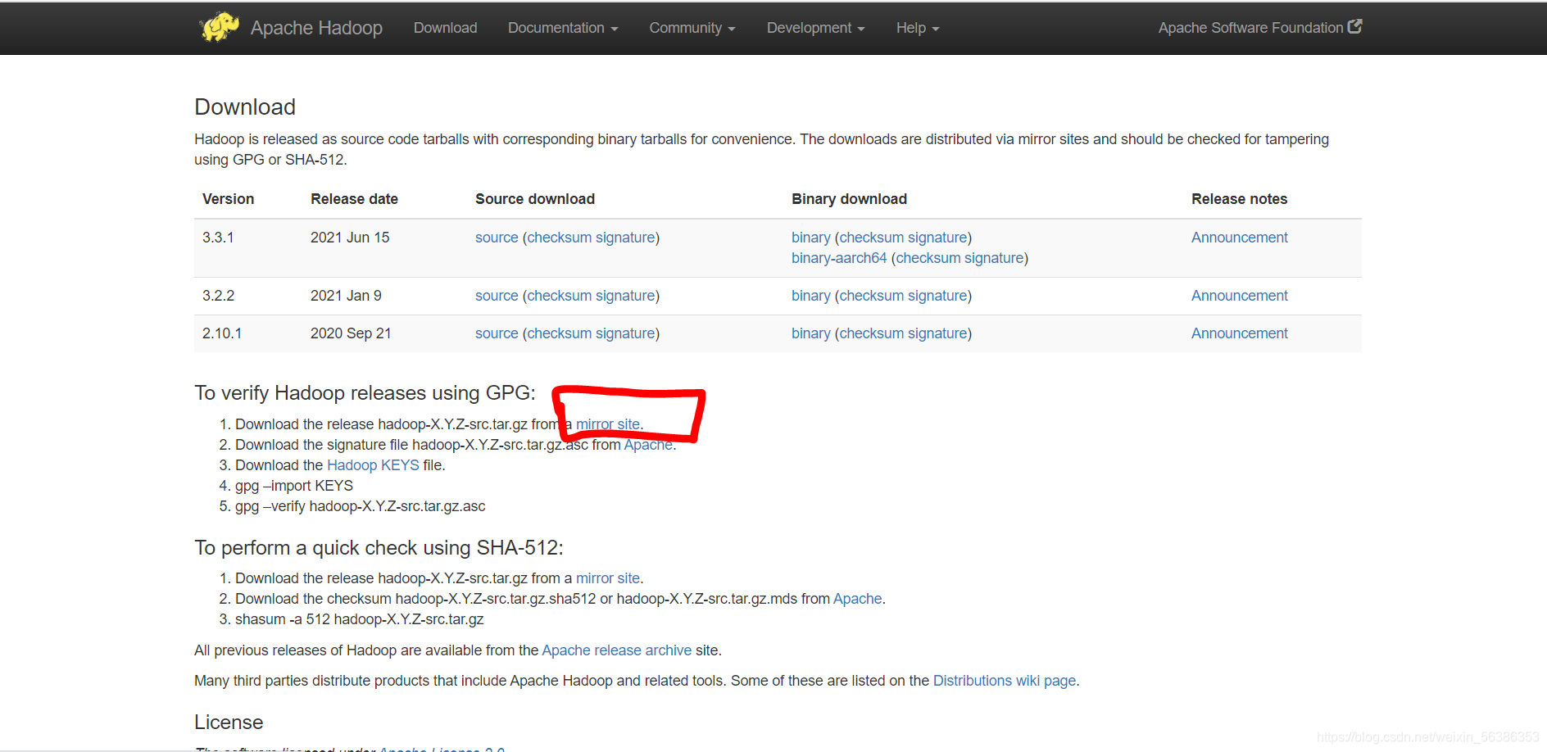Image resolution: width=1547 pixels, height=752 pixels.
Task: Open source signature for version 3.2.2
Action: point(625,296)
